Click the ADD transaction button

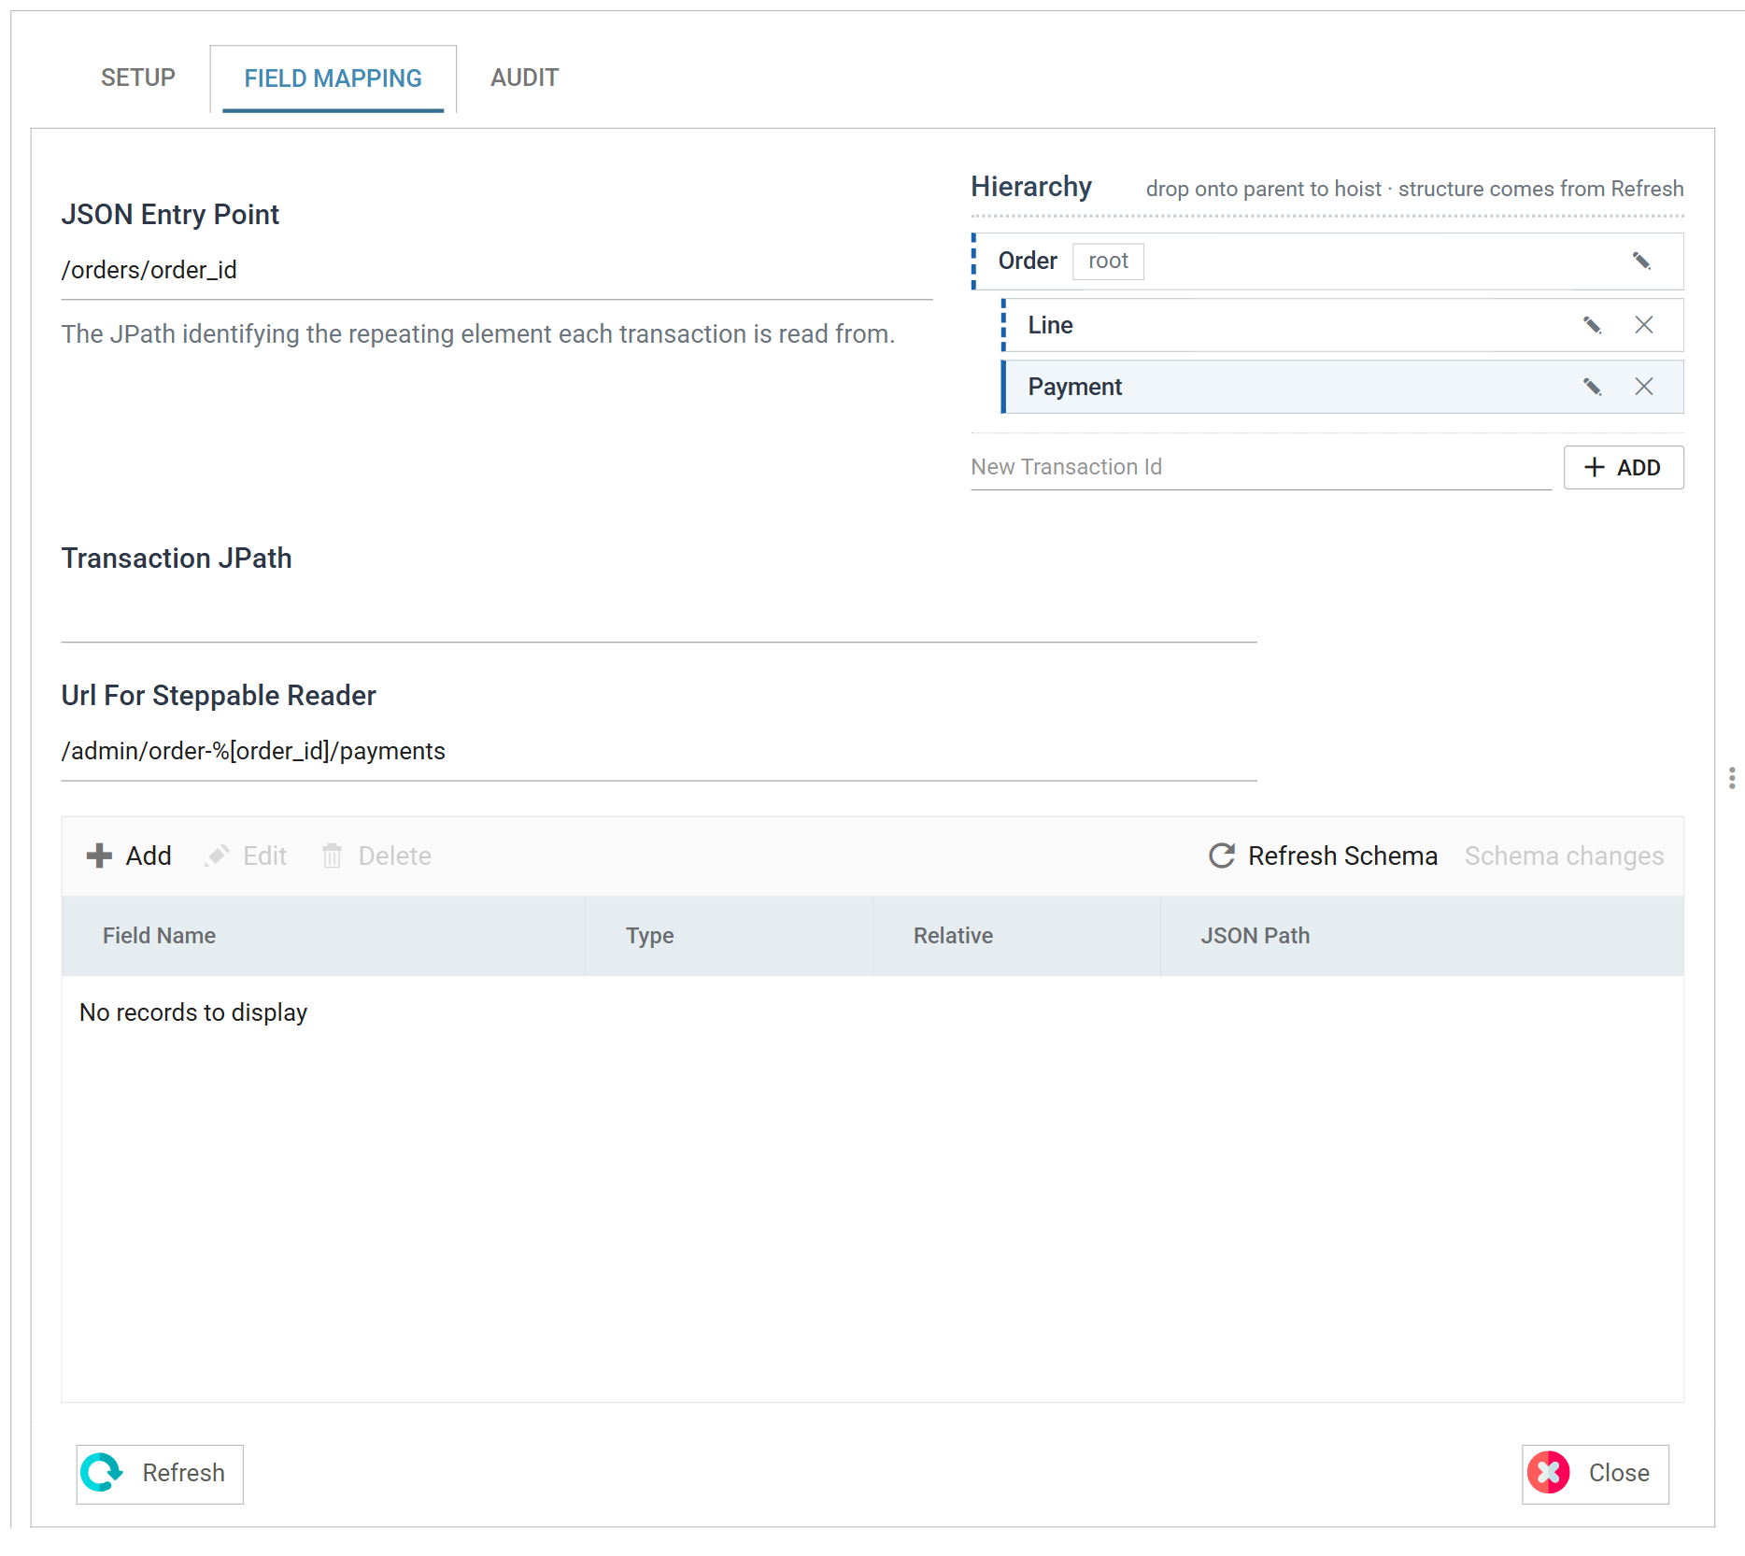(1624, 467)
